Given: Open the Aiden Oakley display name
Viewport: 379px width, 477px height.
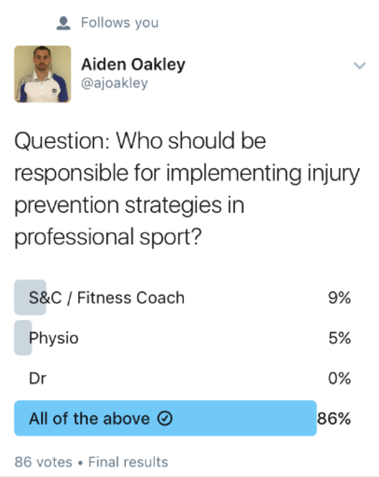Looking at the screenshot, I should pyautogui.click(x=133, y=64).
